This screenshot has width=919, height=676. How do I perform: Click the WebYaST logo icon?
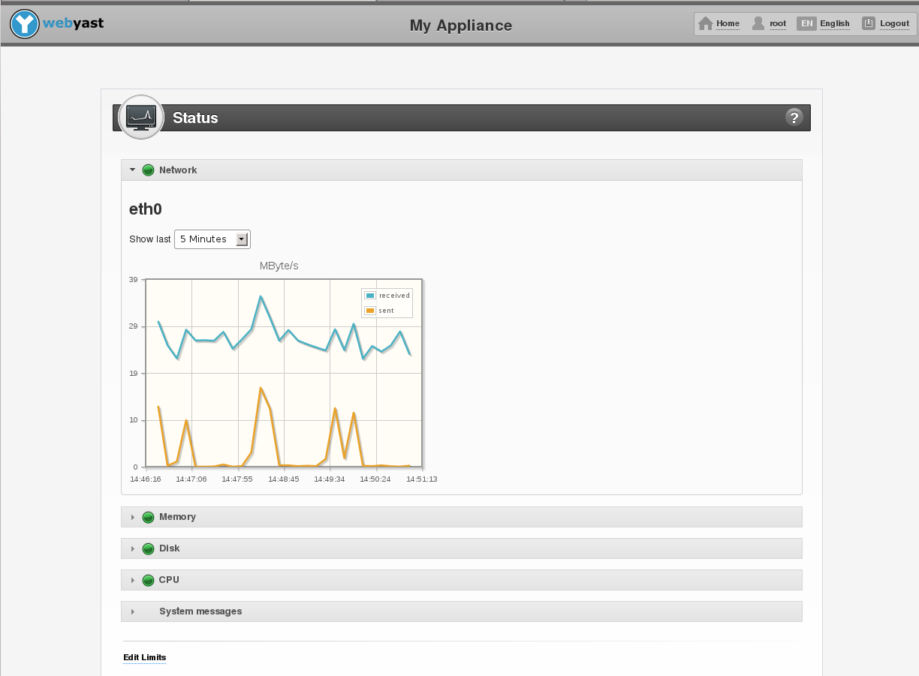point(25,24)
